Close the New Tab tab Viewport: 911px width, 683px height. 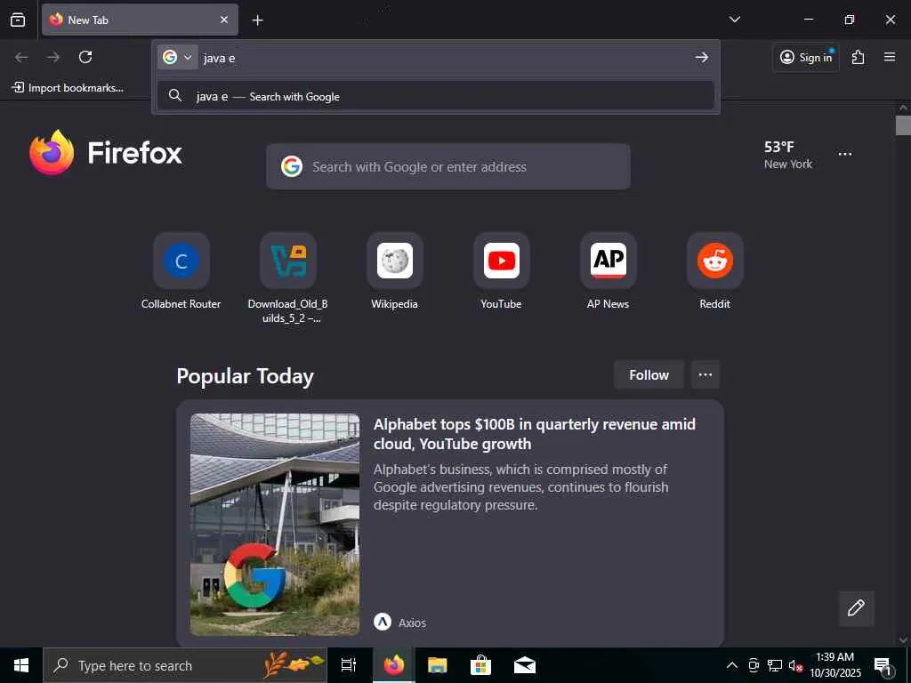224,20
